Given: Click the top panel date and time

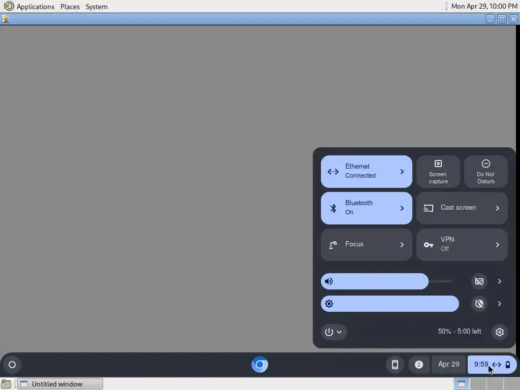Looking at the screenshot, I should coord(484,6).
